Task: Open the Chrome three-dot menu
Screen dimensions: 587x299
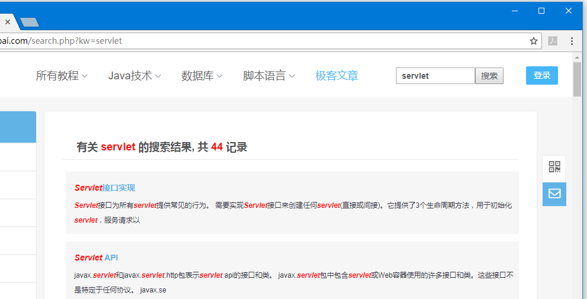Action: pos(572,41)
